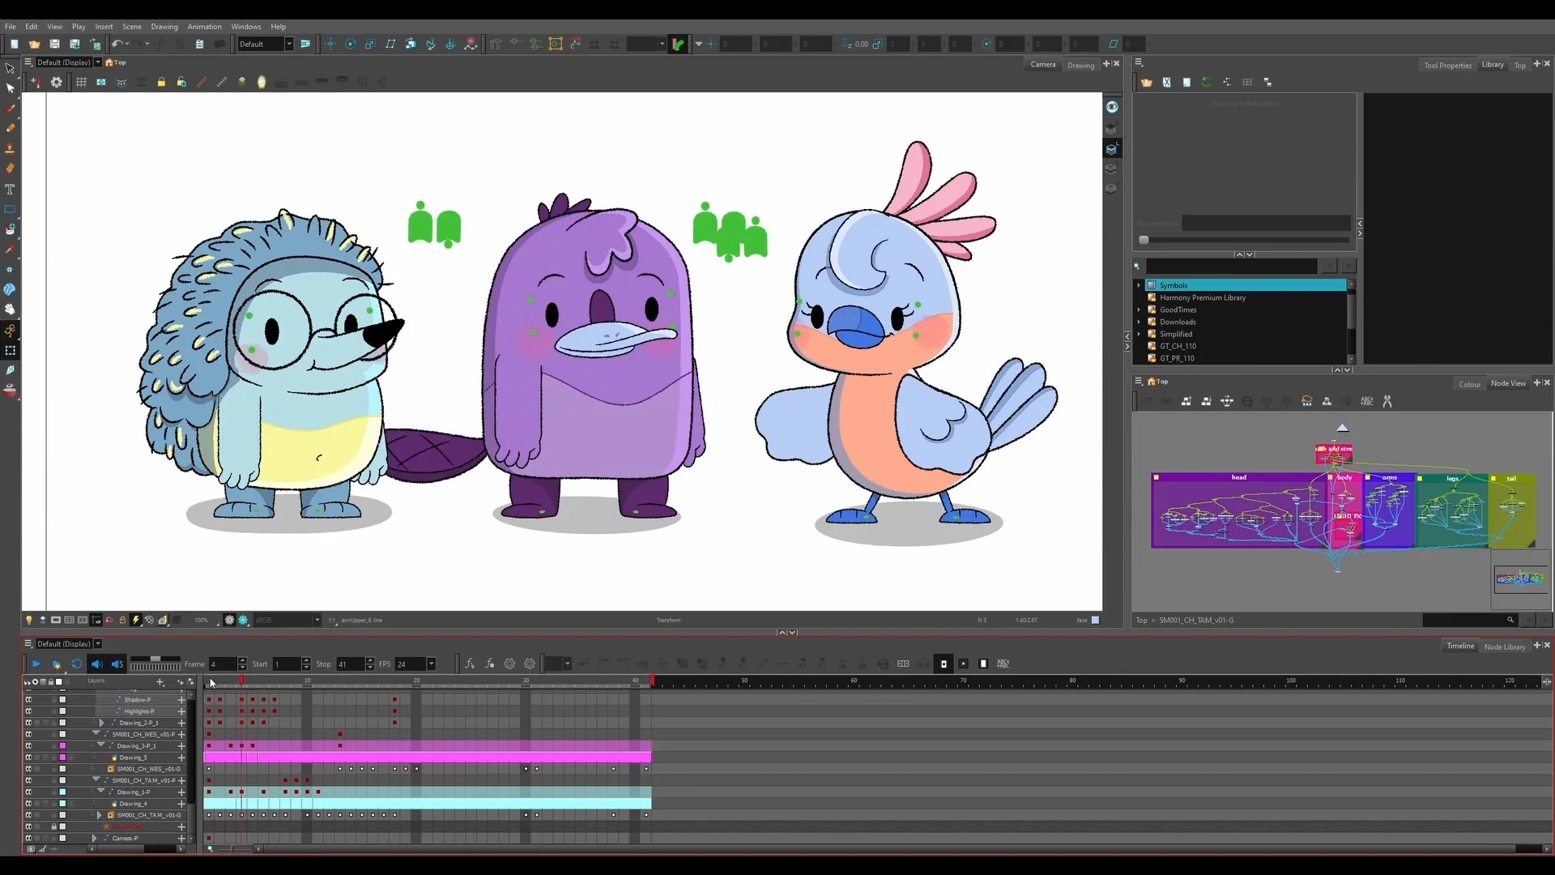The width and height of the screenshot is (1555, 875).
Task: Select the Transform tool in the top toolbar
Action: click(x=330, y=45)
